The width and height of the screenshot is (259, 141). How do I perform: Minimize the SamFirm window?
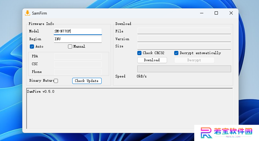point(202,13)
